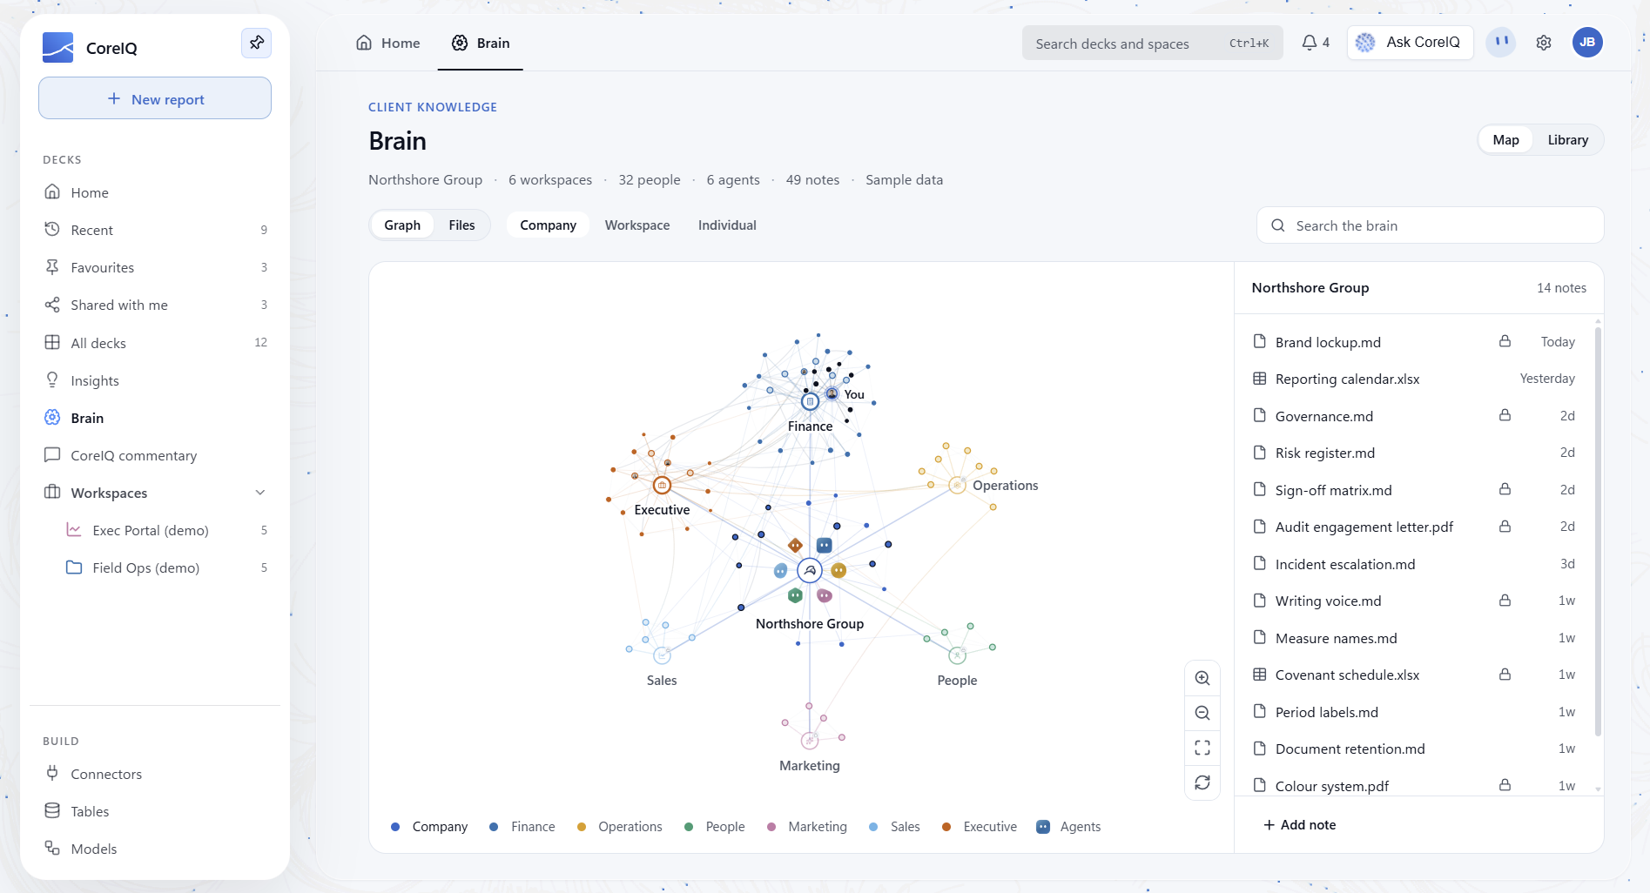Click the pin sidebar icon
Screen dimensions: 1650x893
(x=256, y=43)
